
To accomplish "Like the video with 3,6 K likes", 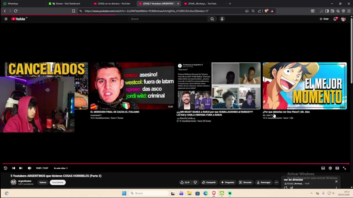I will pos(185,182).
